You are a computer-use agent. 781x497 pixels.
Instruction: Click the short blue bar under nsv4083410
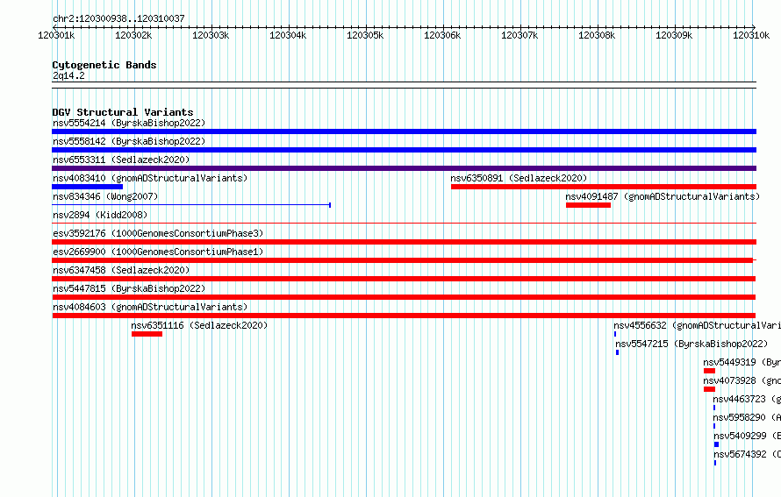point(87,187)
